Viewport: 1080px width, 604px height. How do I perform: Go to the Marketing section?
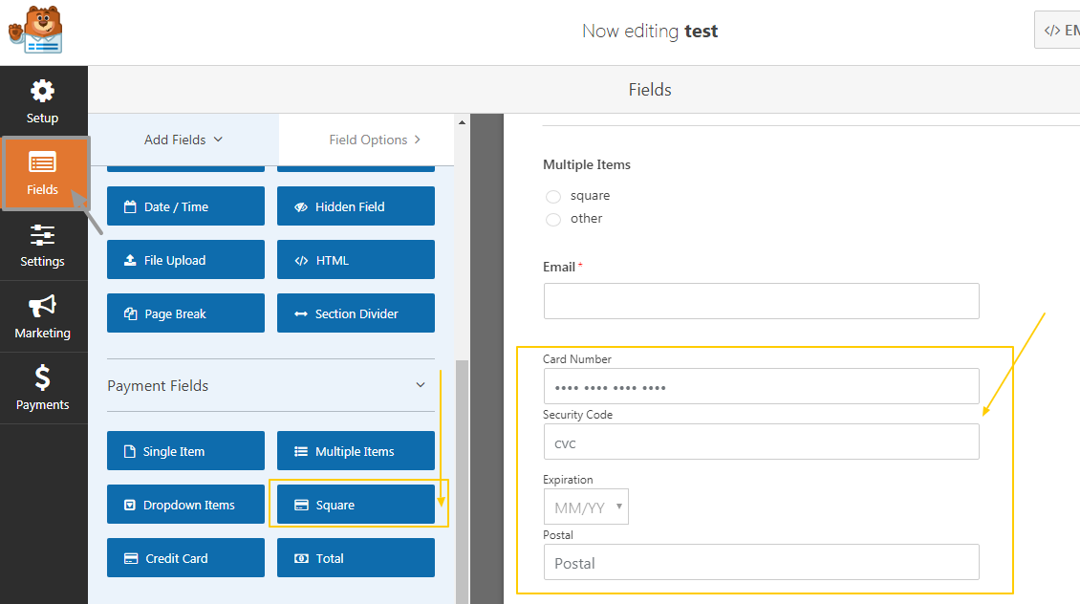42,316
